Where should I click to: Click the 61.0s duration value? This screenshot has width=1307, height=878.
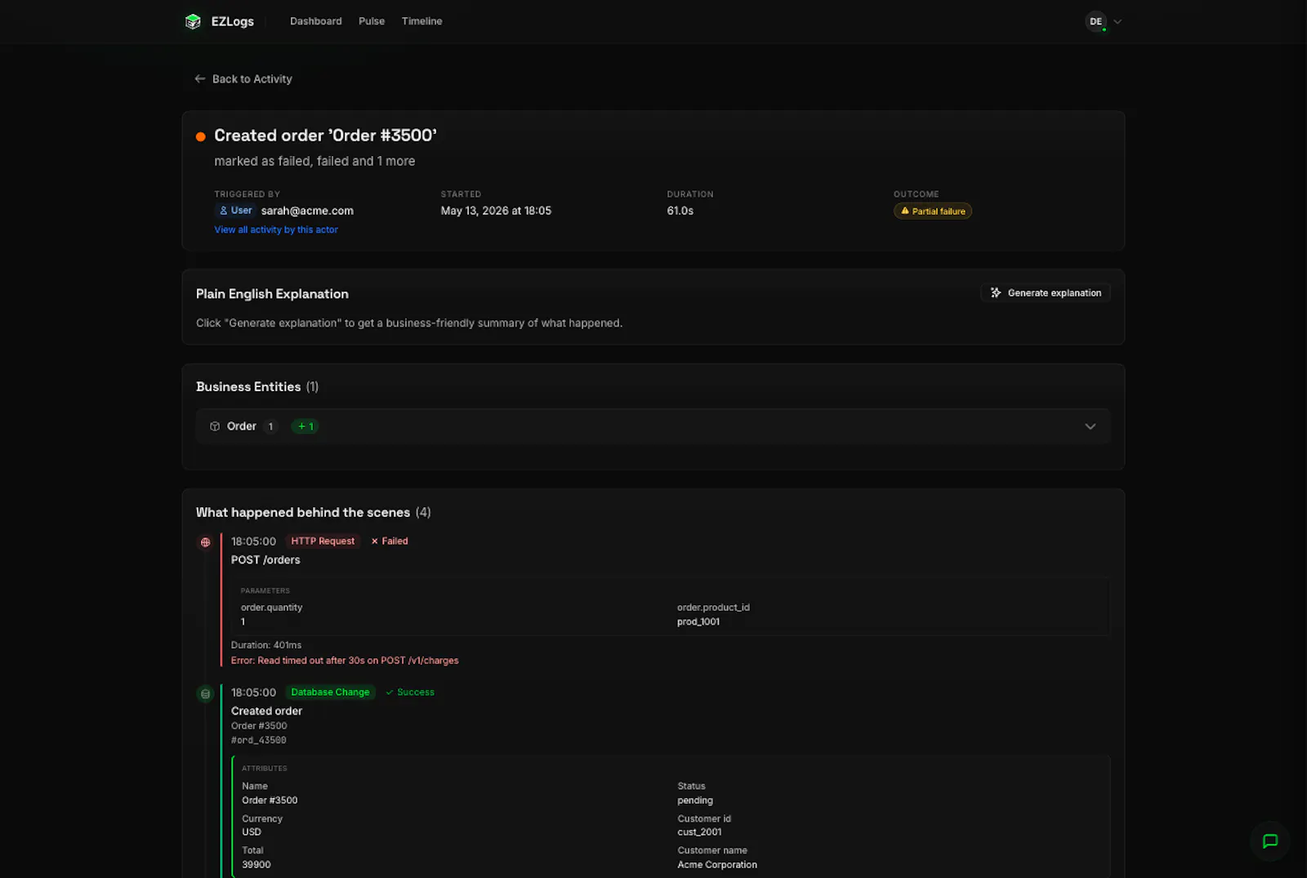680,211
